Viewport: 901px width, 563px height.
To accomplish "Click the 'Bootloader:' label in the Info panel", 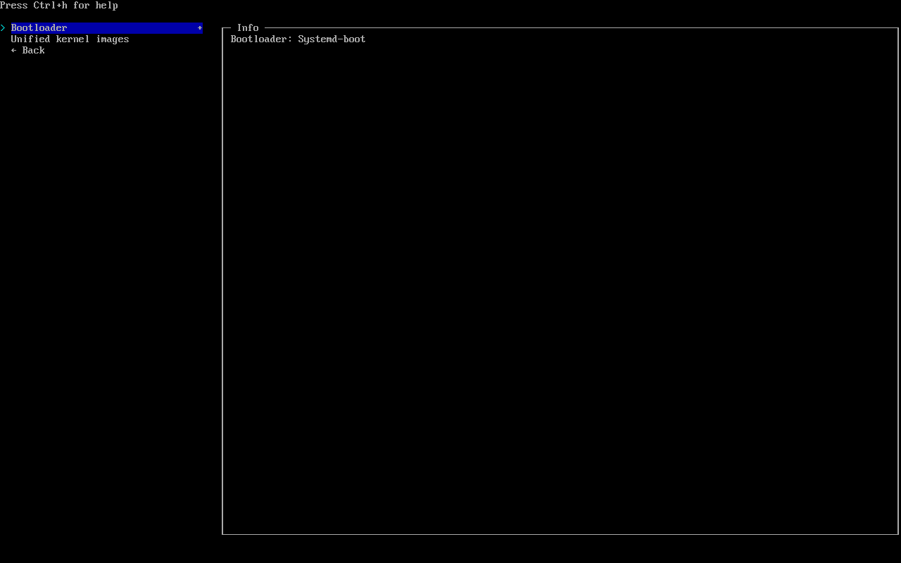I will [261, 39].
